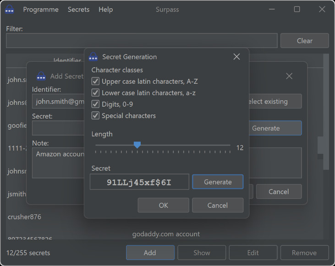335x266 pixels.
Task: Click the Secret Generation dialog lock icon
Action: [93, 57]
